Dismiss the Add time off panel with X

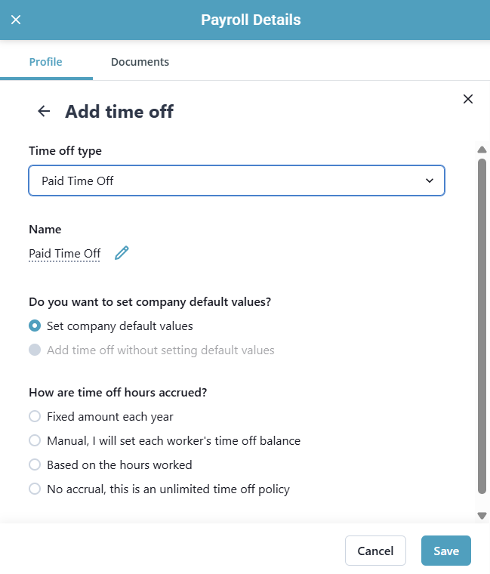[x=468, y=99]
